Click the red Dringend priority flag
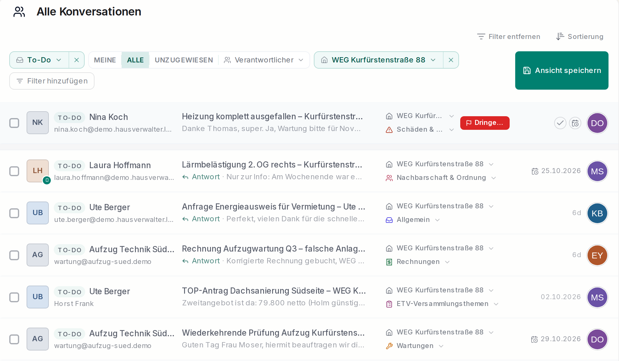Viewport: 619px width, 361px height. (x=485, y=123)
